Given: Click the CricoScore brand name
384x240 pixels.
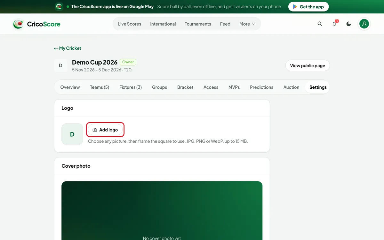Looking at the screenshot, I should 44,24.
